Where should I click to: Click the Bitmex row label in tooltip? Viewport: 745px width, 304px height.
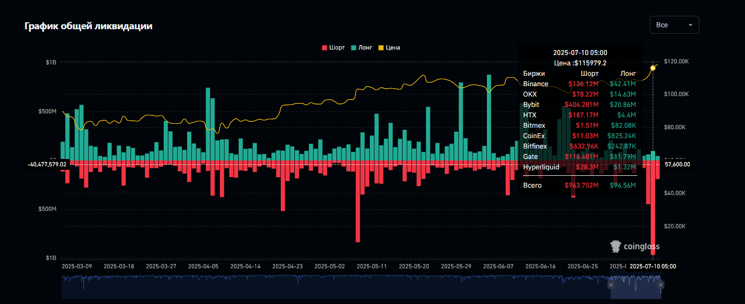point(534,125)
